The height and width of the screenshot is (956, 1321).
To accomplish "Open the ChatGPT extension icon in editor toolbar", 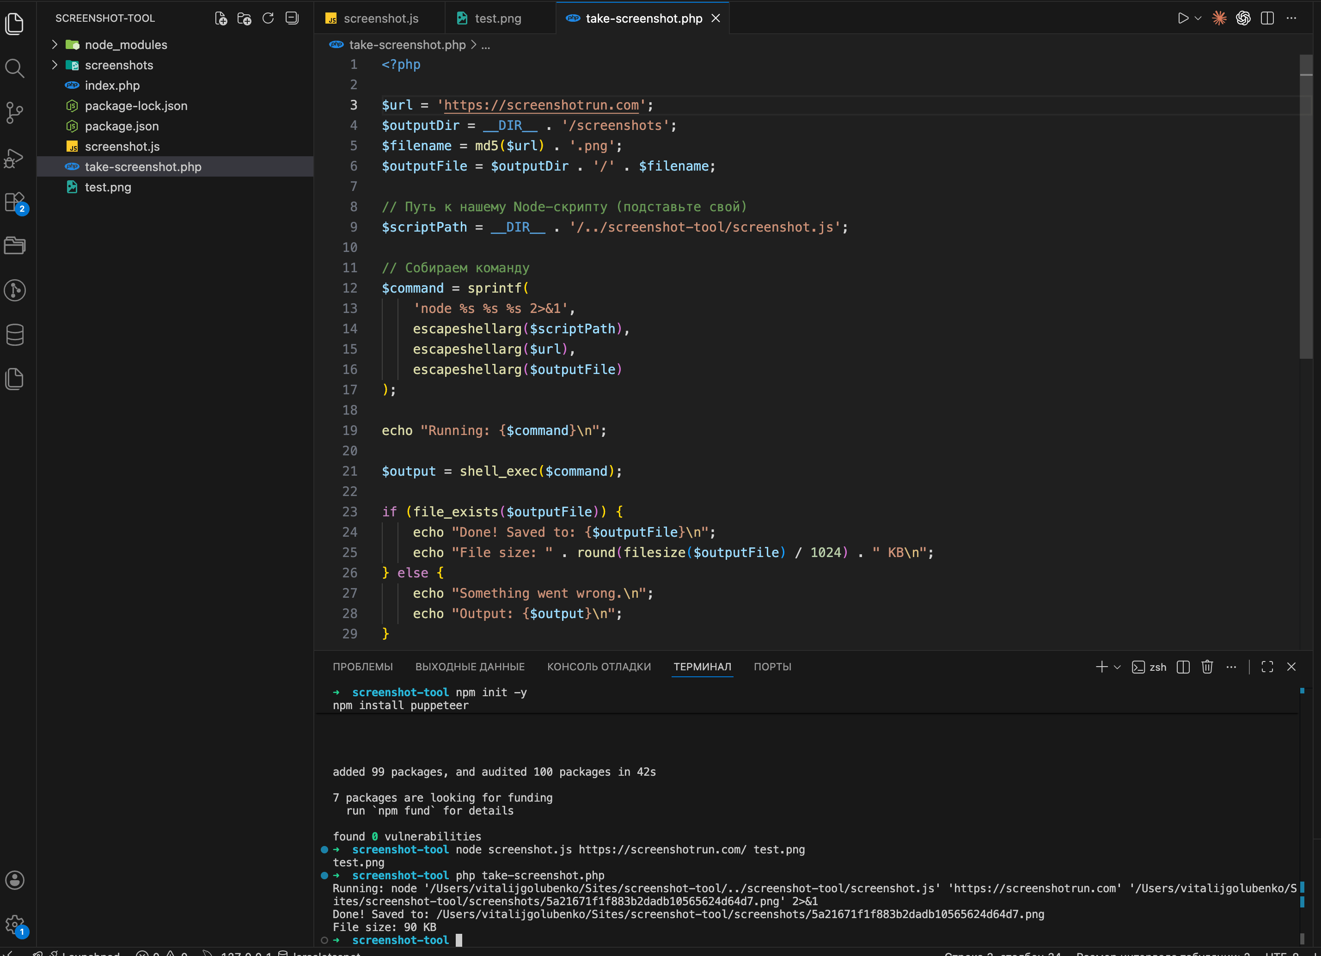I will click(x=1243, y=18).
